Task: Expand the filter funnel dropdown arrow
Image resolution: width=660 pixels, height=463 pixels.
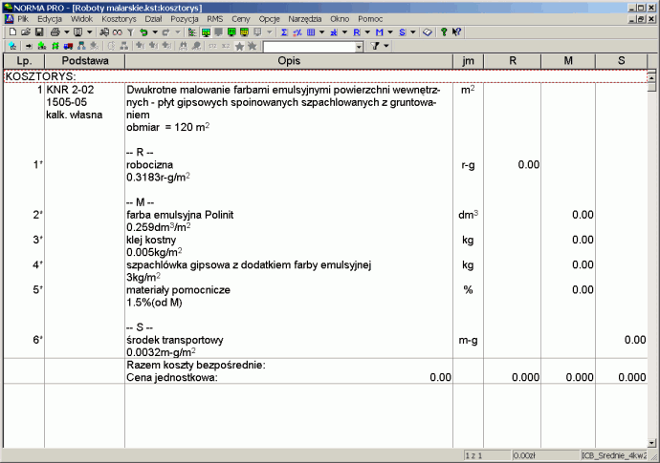Action: click(x=388, y=46)
